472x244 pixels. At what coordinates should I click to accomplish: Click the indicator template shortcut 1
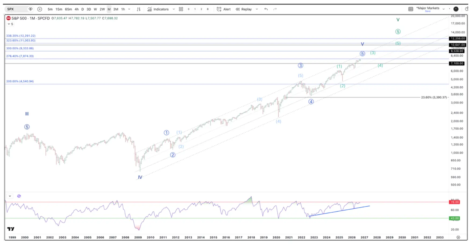tap(195, 9)
